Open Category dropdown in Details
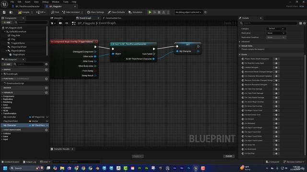 coord(276,29)
